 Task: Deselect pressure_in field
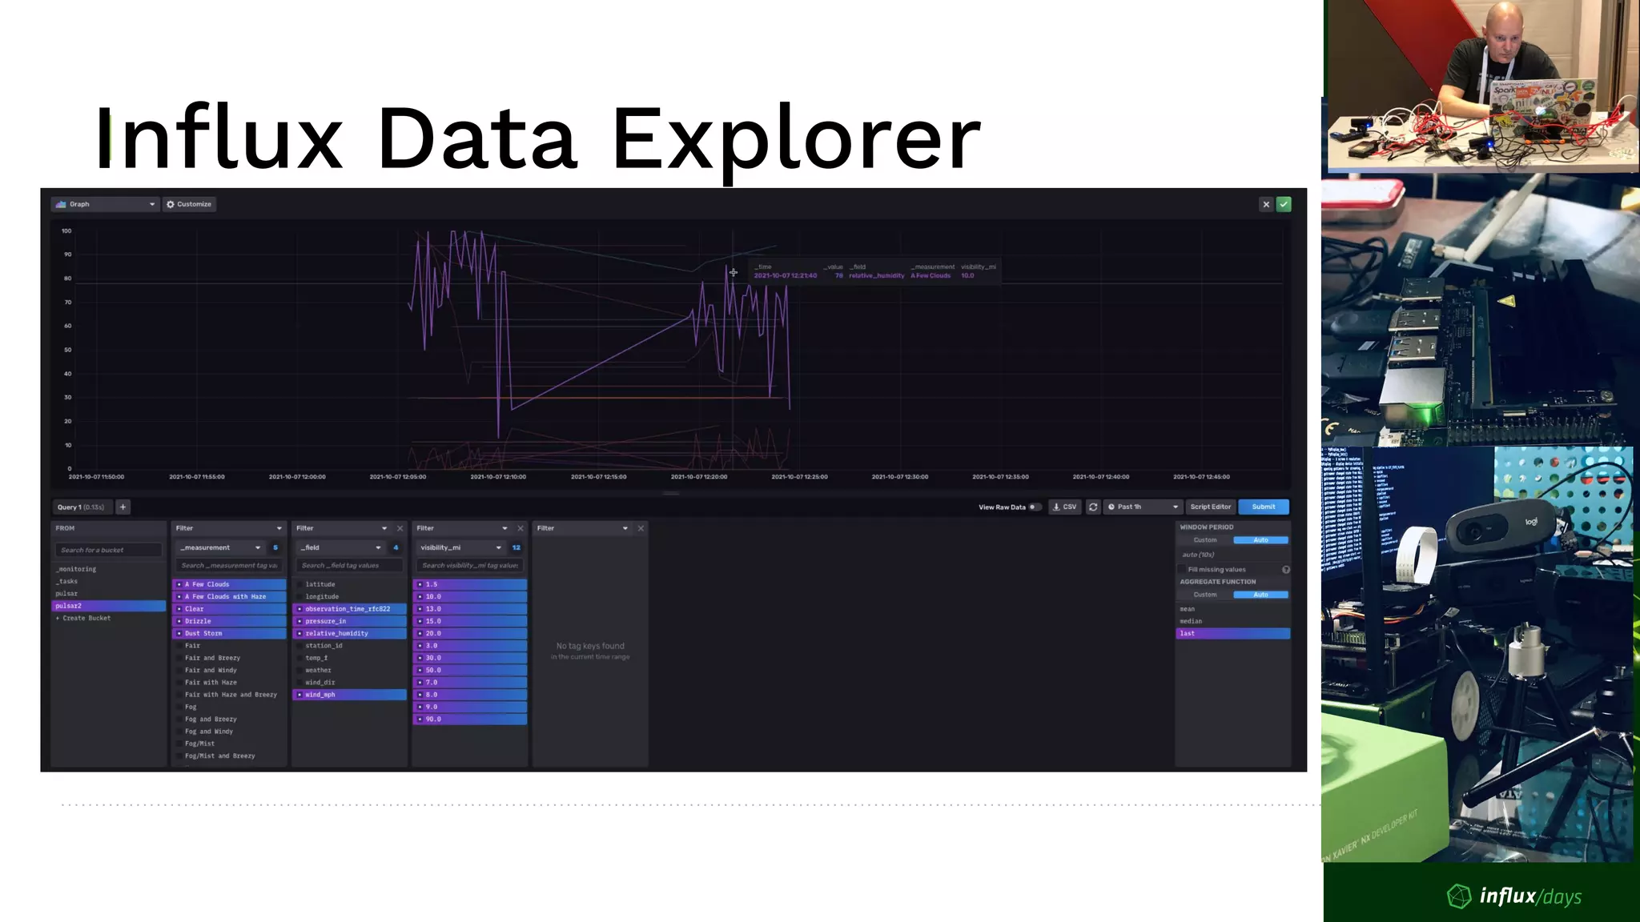pos(350,621)
